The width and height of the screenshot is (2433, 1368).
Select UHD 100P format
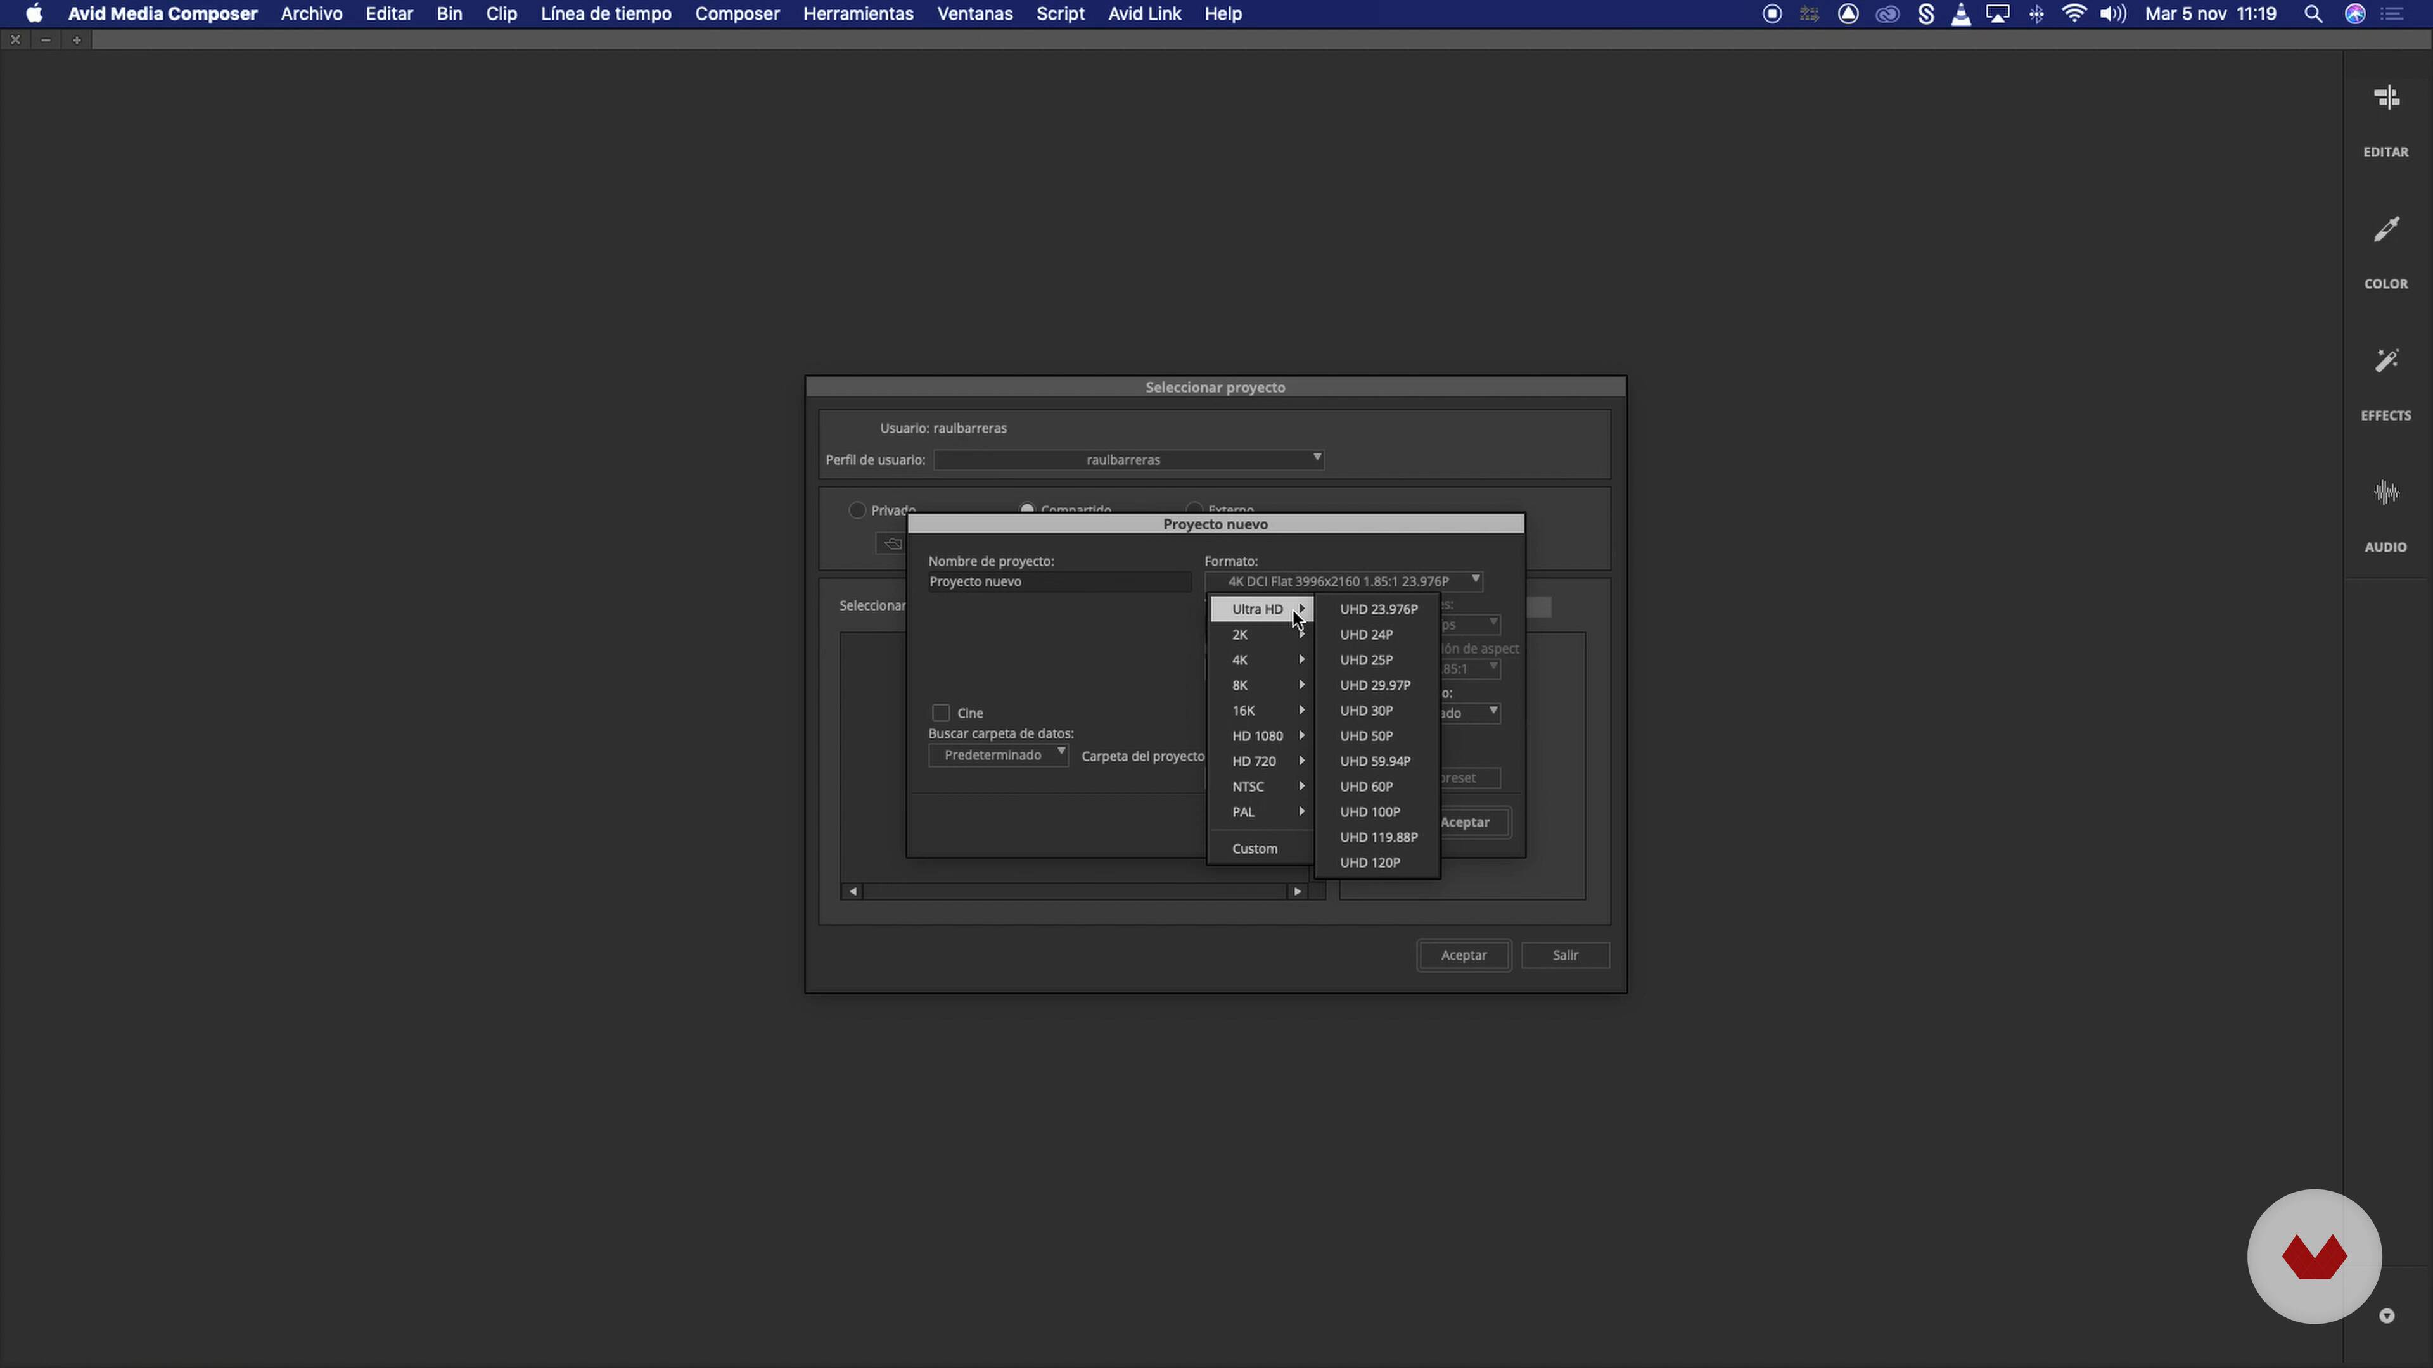(x=1378, y=813)
